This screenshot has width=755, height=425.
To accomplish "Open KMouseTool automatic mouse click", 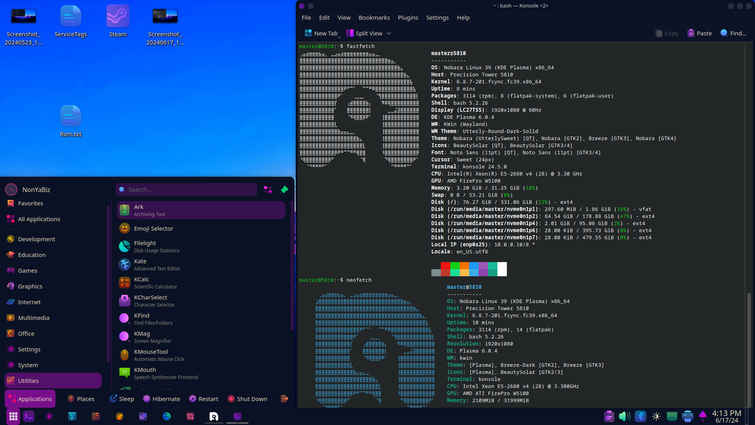I will (201, 355).
